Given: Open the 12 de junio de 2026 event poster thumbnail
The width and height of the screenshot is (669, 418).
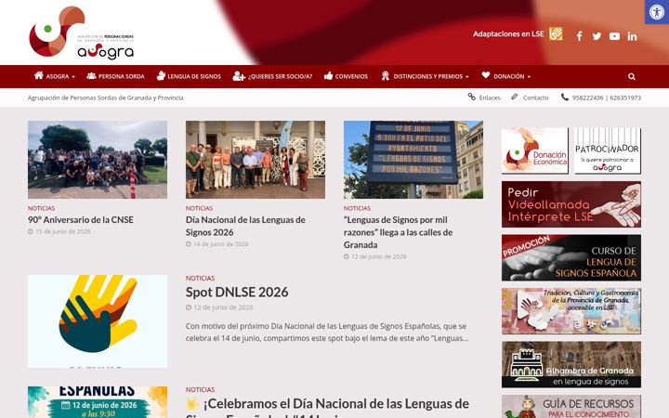Looking at the screenshot, I should (x=98, y=402).
